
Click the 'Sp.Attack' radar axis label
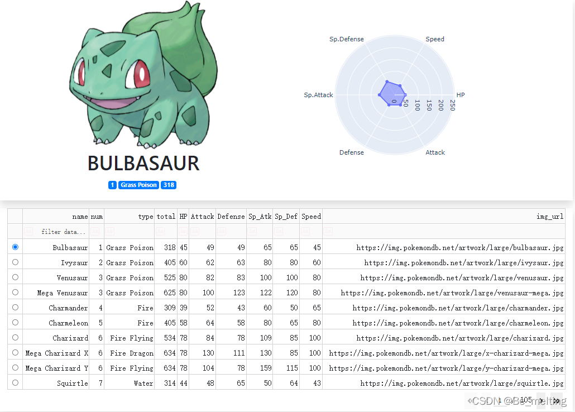(318, 95)
